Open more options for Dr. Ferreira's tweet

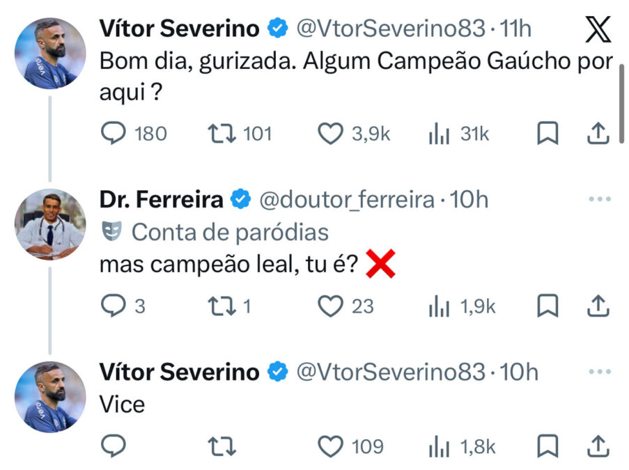pos(599,200)
